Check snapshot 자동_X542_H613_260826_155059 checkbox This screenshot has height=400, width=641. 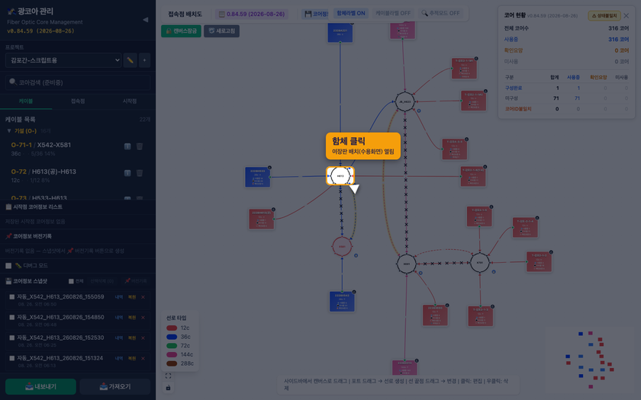click(x=12, y=297)
